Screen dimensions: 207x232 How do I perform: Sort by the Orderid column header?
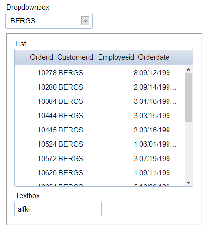coord(41,57)
